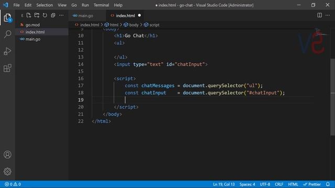Click the opening script tag on line 16
This screenshot has height=188, width=335.
click(125, 78)
